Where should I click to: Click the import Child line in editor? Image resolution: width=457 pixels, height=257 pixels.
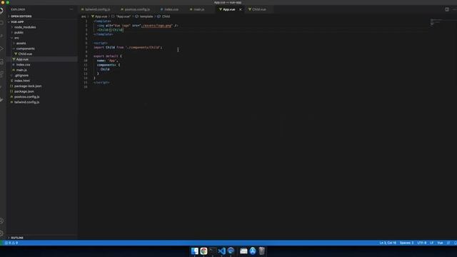(x=128, y=47)
